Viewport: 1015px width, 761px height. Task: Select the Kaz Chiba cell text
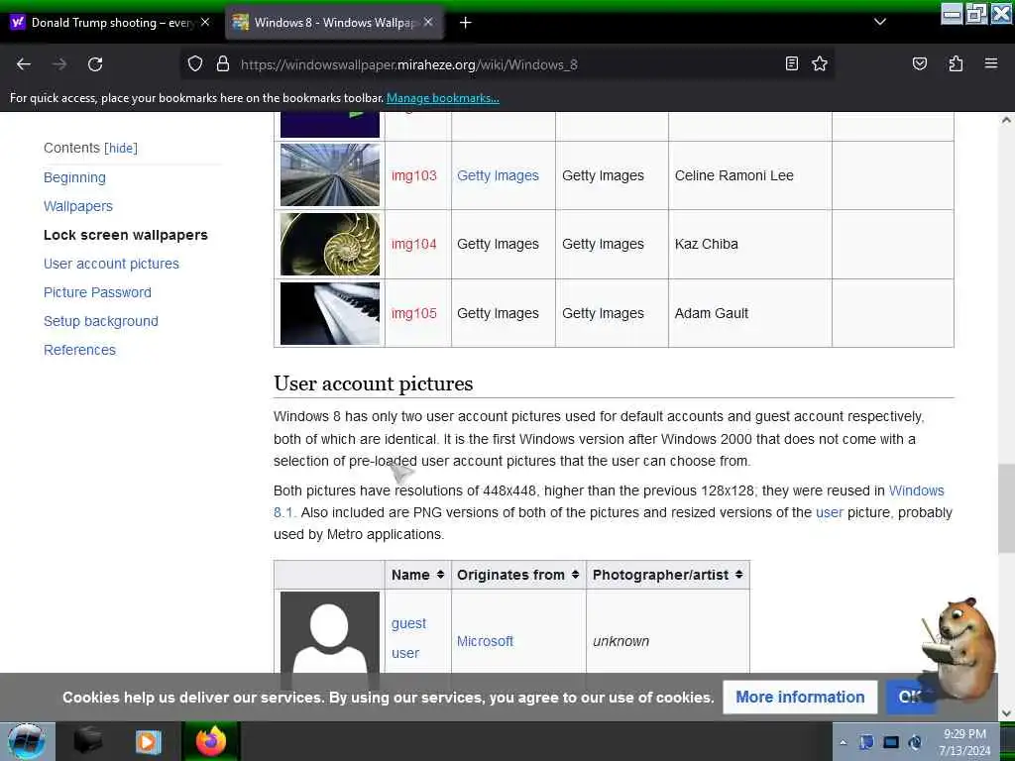[x=706, y=245]
